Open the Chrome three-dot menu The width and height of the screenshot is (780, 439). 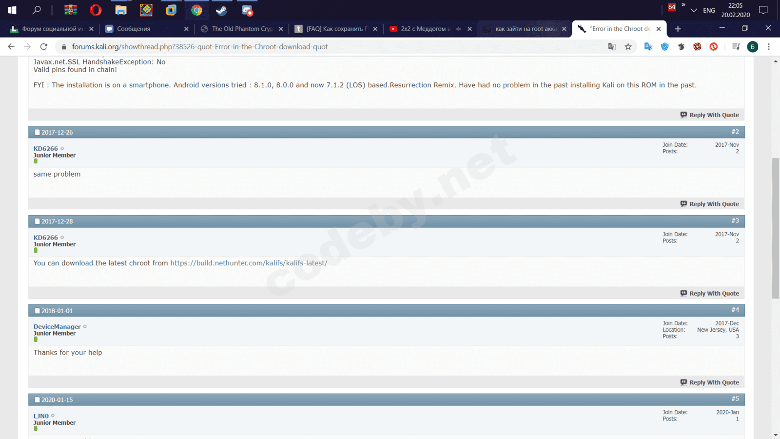(x=769, y=46)
